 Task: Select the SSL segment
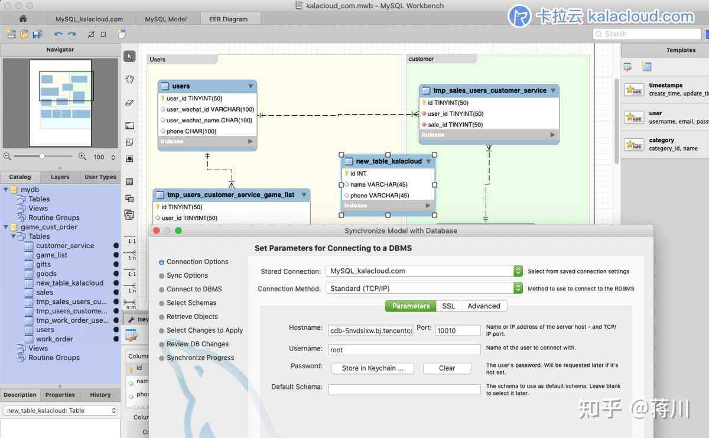point(449,306)
